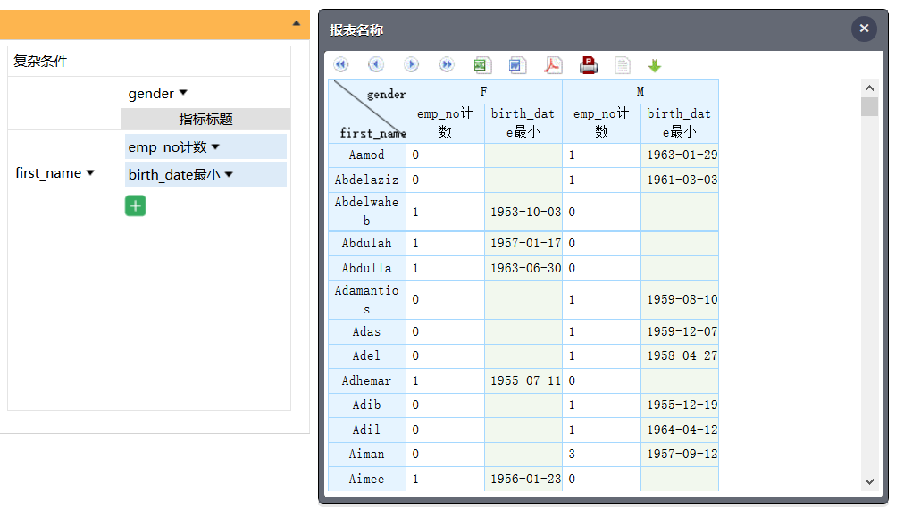Go to the previous report page
Viewport: 904px width, 518px height.
[x=376, y=65]
